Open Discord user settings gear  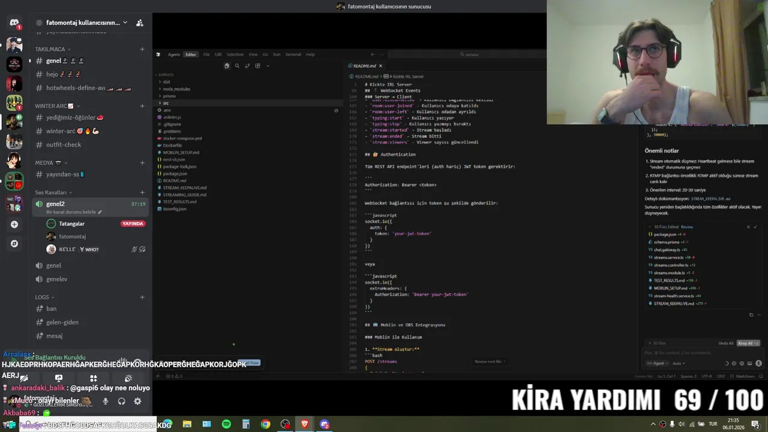[137, 401]
